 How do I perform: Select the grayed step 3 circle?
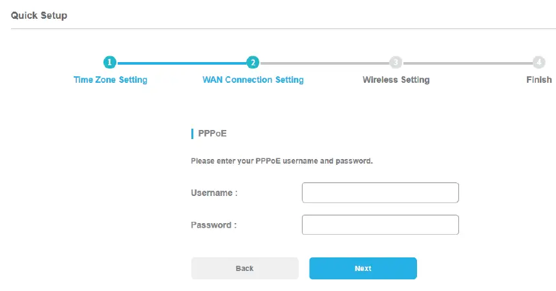396,63
